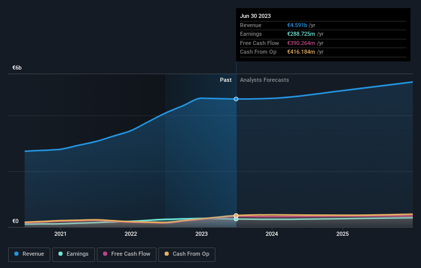
Task: Click the €6b y-axis label
Action: 17,68
